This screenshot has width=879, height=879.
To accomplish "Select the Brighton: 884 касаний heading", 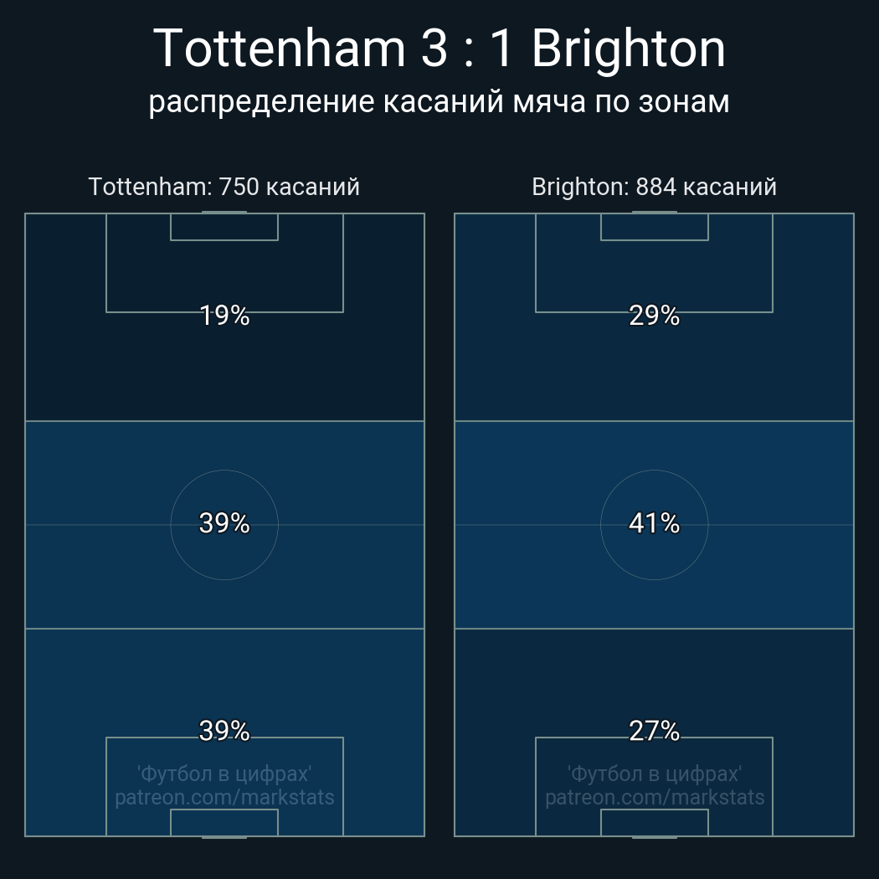I will tap(654, 187).
